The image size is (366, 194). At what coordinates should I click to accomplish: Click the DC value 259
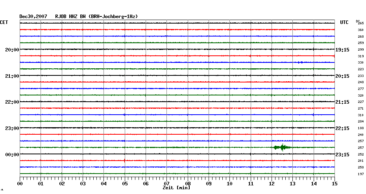point(361,43)
